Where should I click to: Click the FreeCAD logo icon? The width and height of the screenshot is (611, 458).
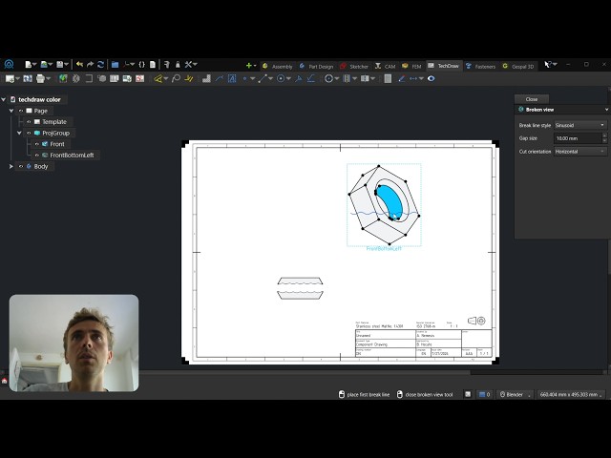9,64
